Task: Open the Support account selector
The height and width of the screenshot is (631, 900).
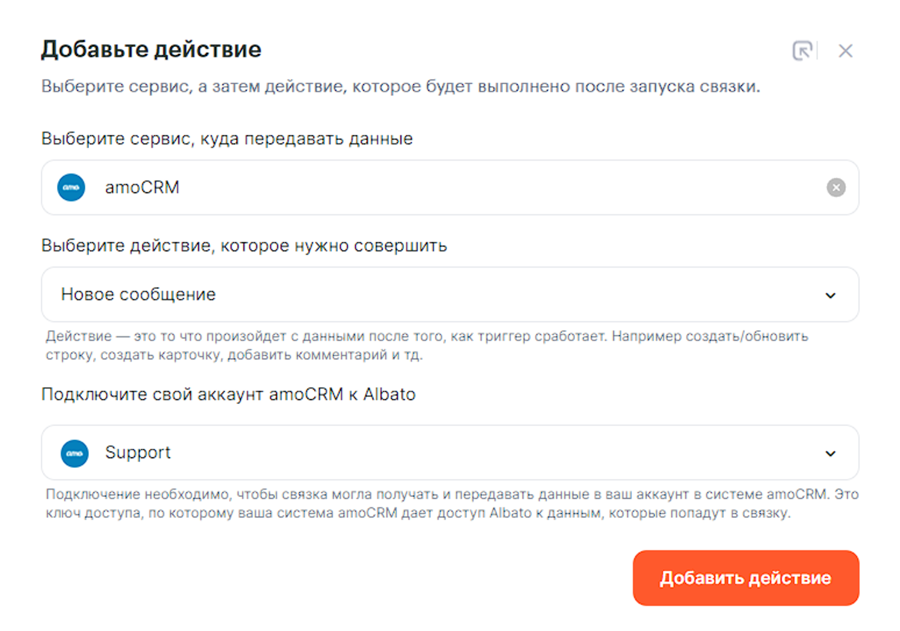Action: pyautogui.click(x=450, y=453)
